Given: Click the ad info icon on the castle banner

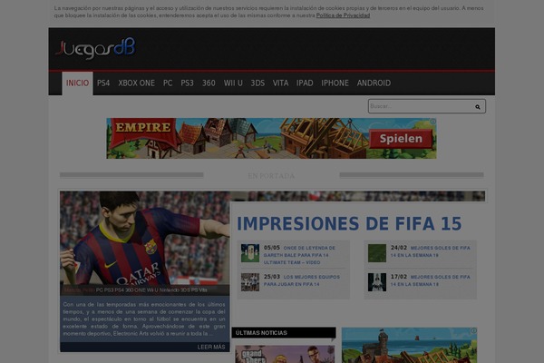Looking at the screenshot, I should [x=432, y=123].
